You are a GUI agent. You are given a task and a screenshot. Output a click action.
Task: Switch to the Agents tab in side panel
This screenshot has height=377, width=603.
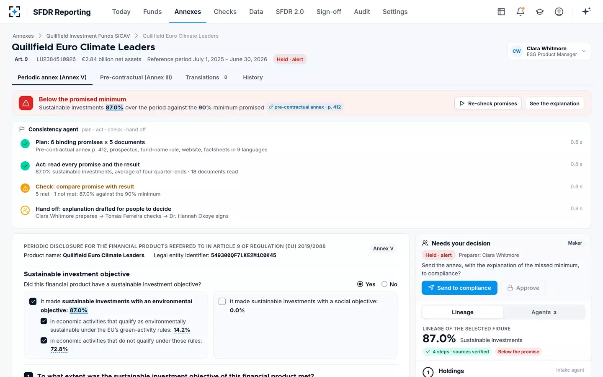point(544,312)
